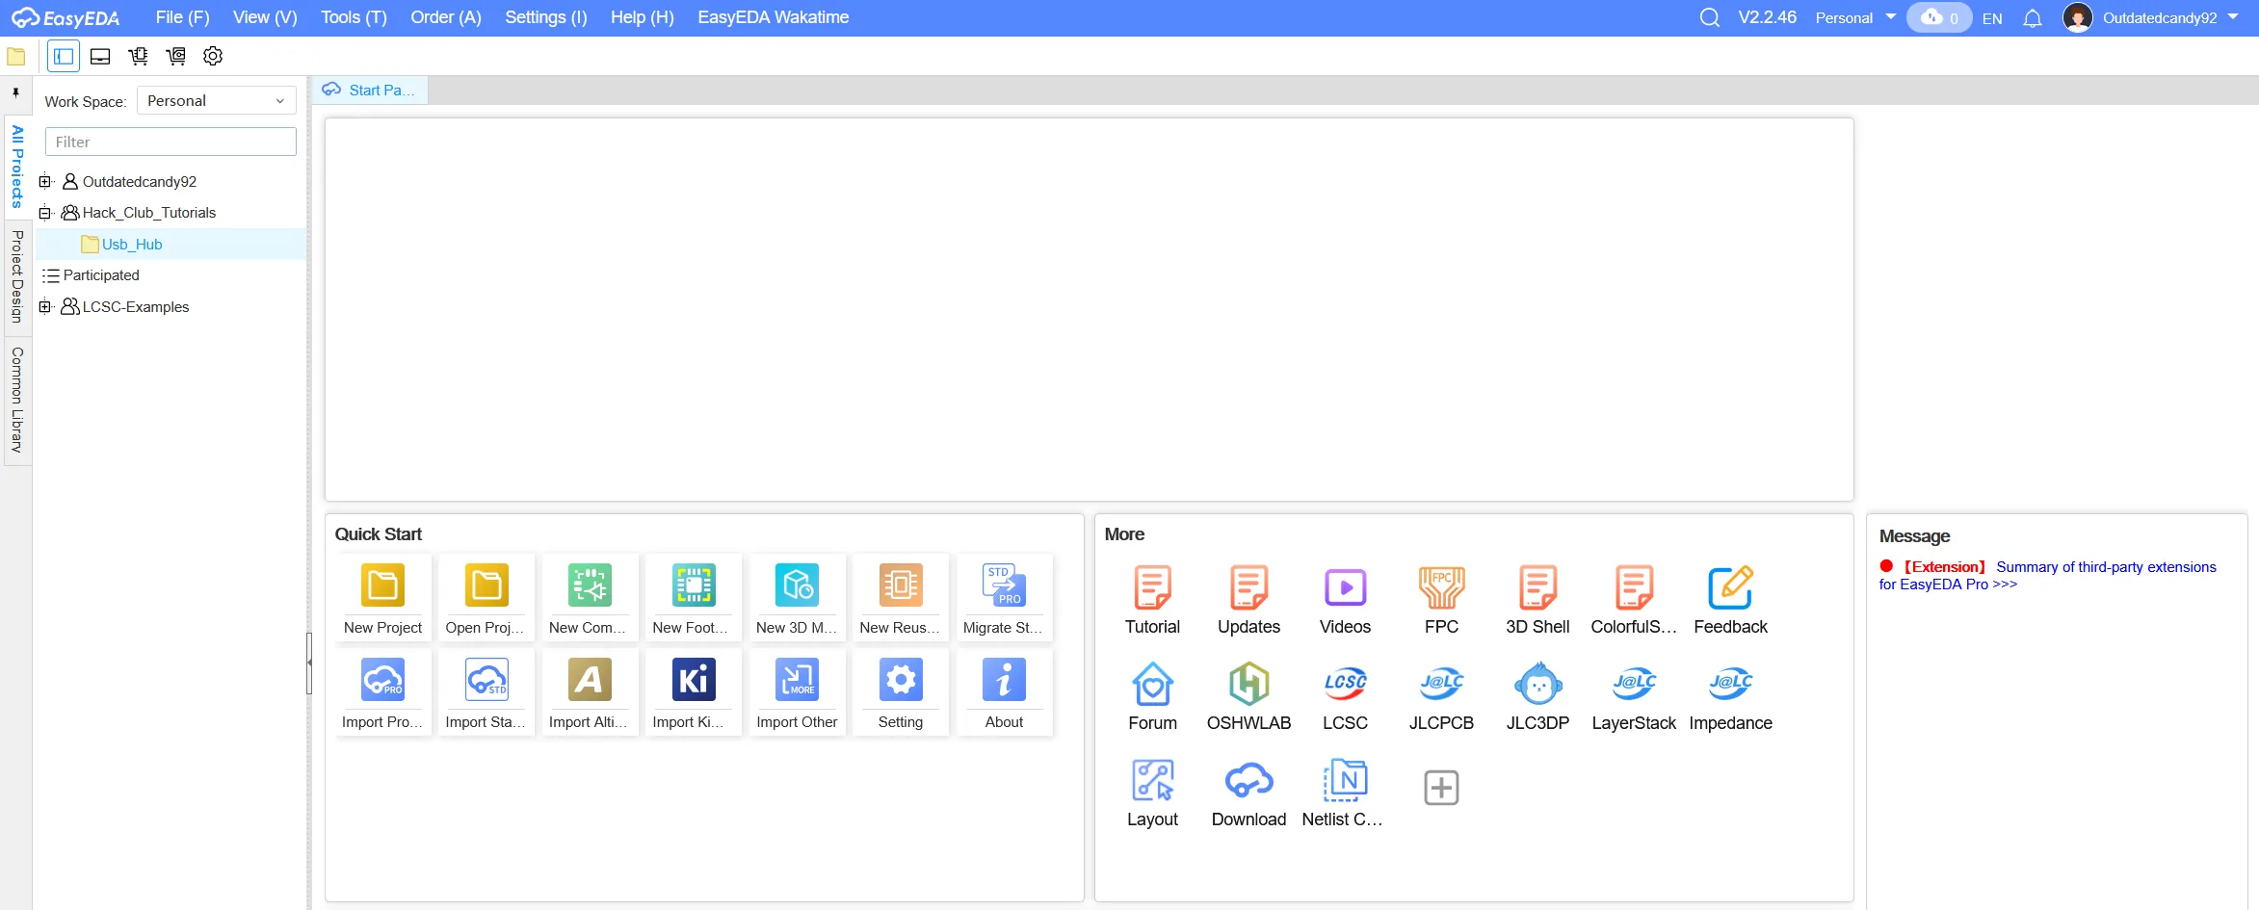Click Import Pro file icon
The height and width of the screenshot is (910, 2259).
pos(382,679)
